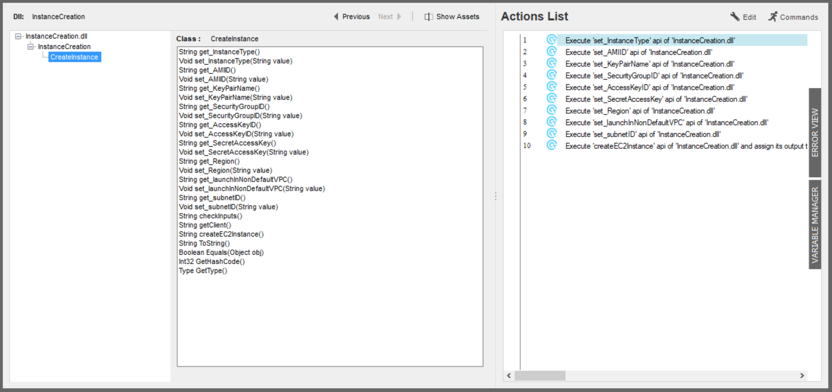Click the command icon beside createEC2Instance action
832x392 pixels.
point(552,145)
